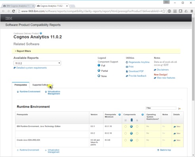
Task: Switch to the Supported Software tab
Action: point(41,85)
